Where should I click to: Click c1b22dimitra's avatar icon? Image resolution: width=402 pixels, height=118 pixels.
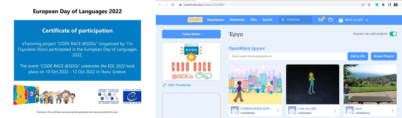pos(235,111)
